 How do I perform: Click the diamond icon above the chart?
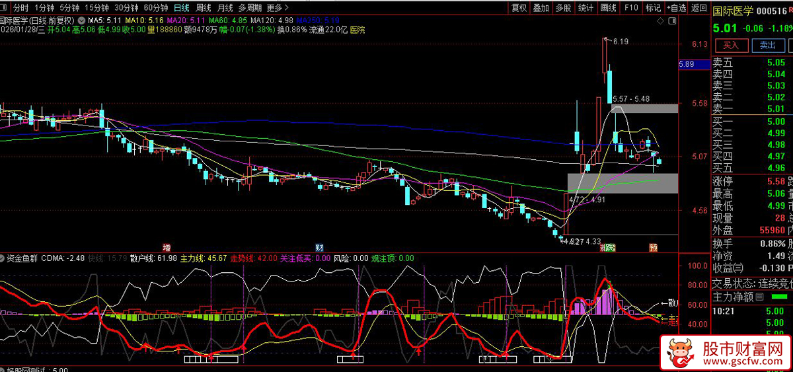660,20
